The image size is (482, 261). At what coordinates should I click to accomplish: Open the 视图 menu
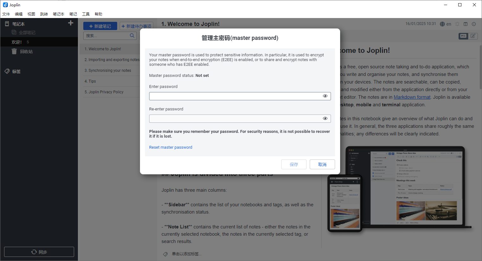coord(31,14)
